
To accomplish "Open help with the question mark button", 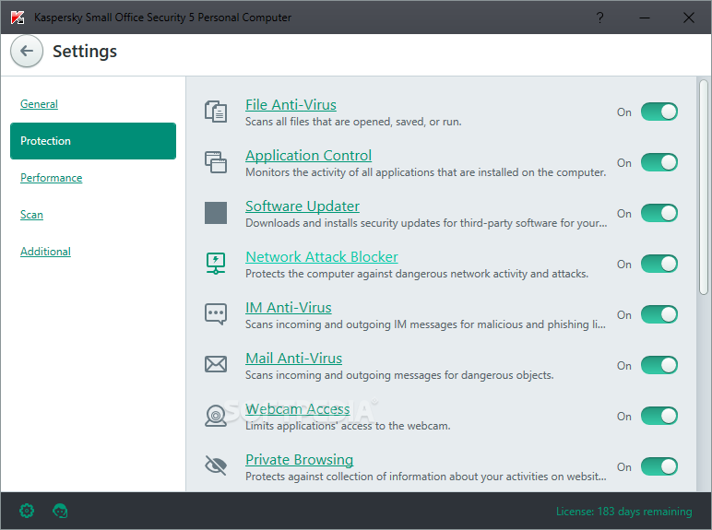I will [599, 18].
